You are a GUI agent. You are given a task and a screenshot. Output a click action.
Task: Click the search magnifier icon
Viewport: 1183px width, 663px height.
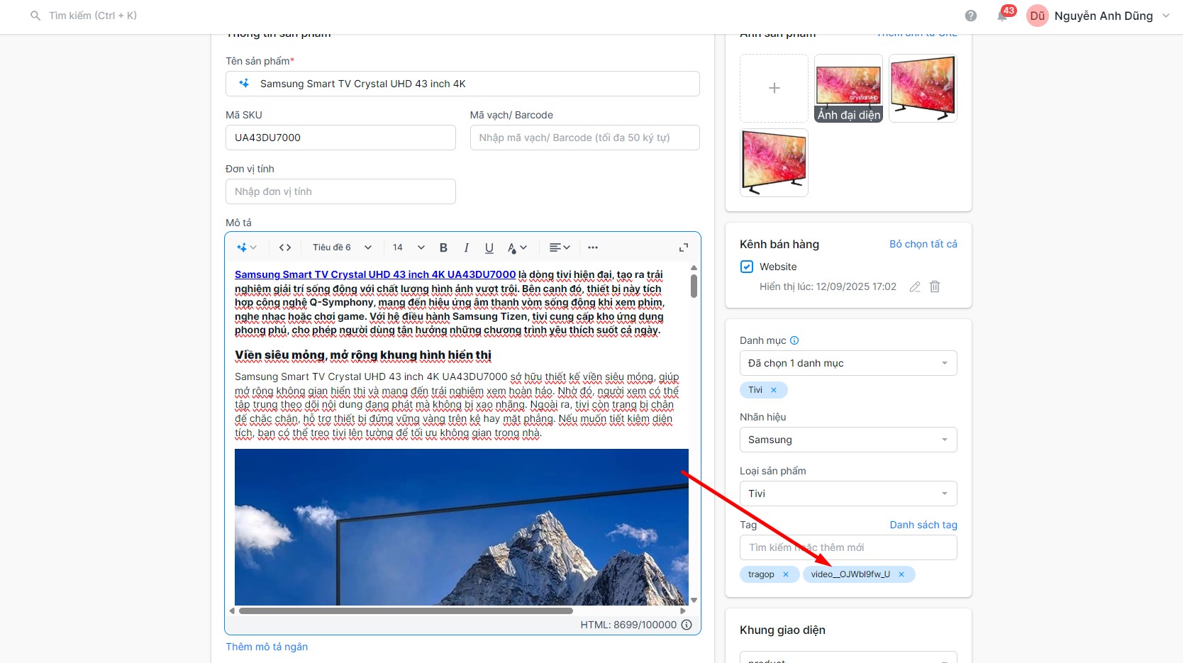tap(35, 16)
